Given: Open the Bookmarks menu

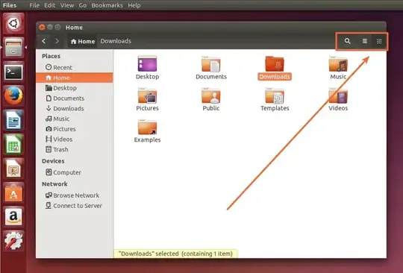Looking at the screenshot, I should [x=107, y=5].
